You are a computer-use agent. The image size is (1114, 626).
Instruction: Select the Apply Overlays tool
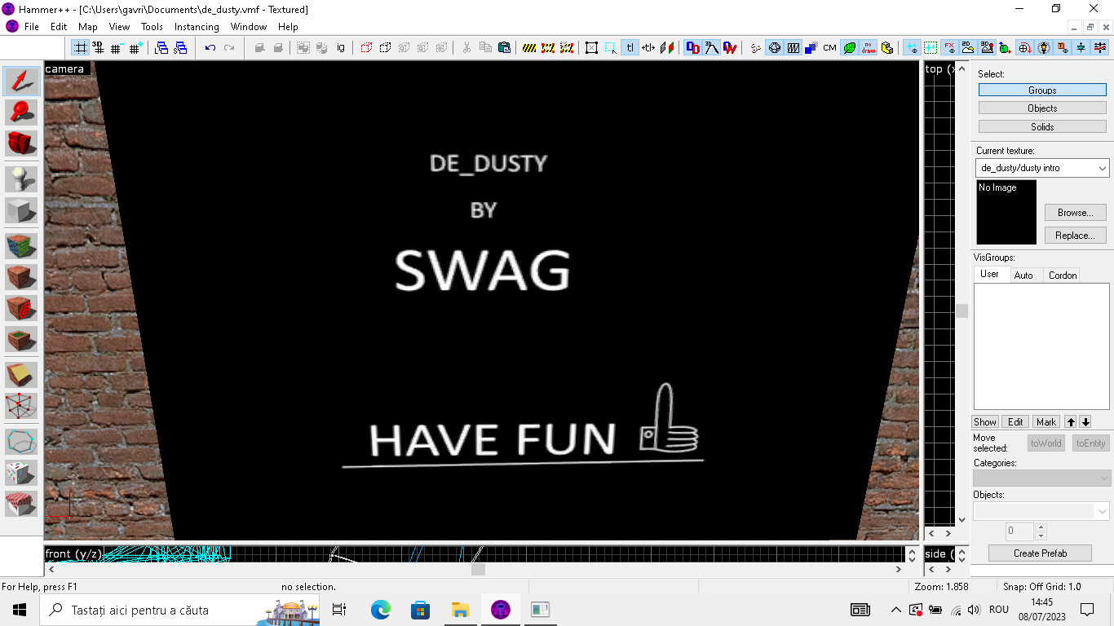click(x=22, y=340)
